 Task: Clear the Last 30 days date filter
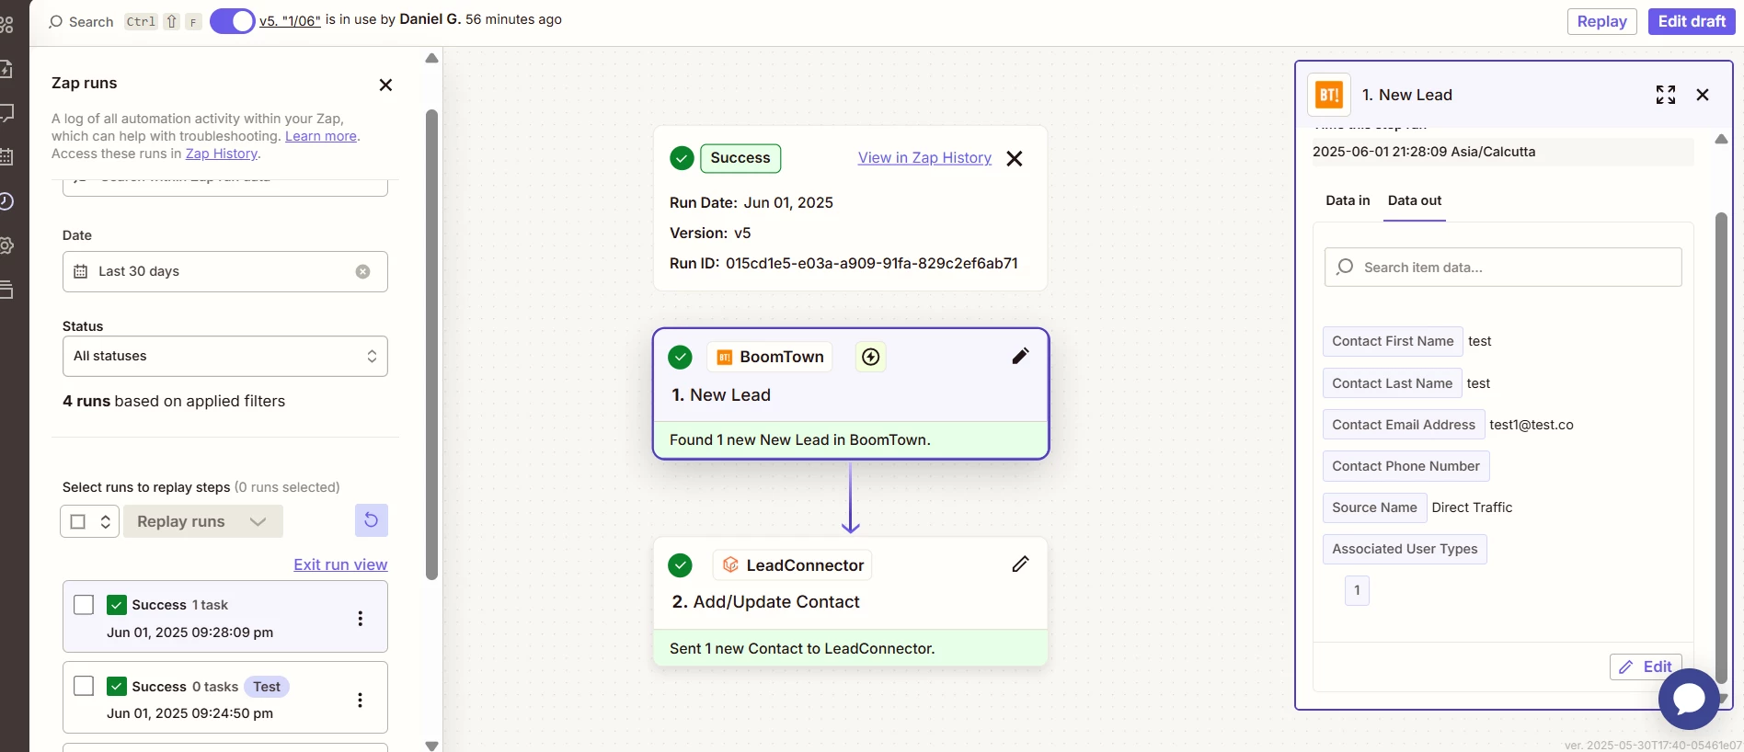(x=363, y=271)
